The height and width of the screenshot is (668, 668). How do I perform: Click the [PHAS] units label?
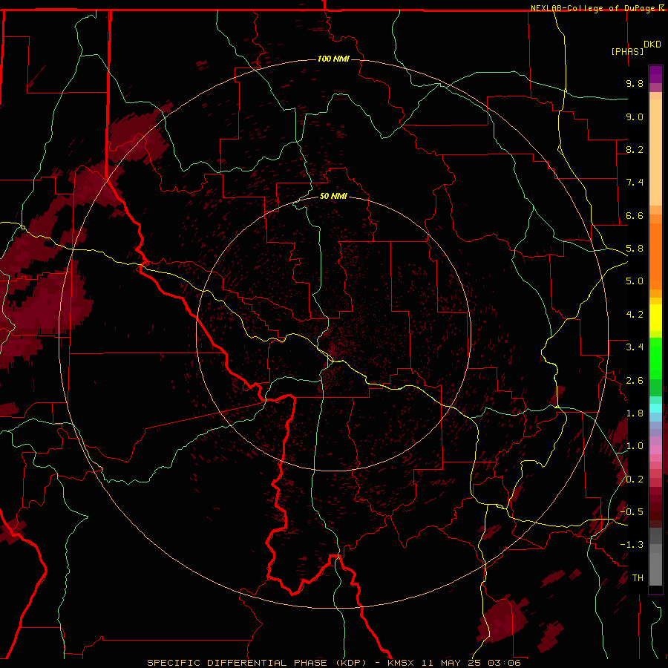627,51
